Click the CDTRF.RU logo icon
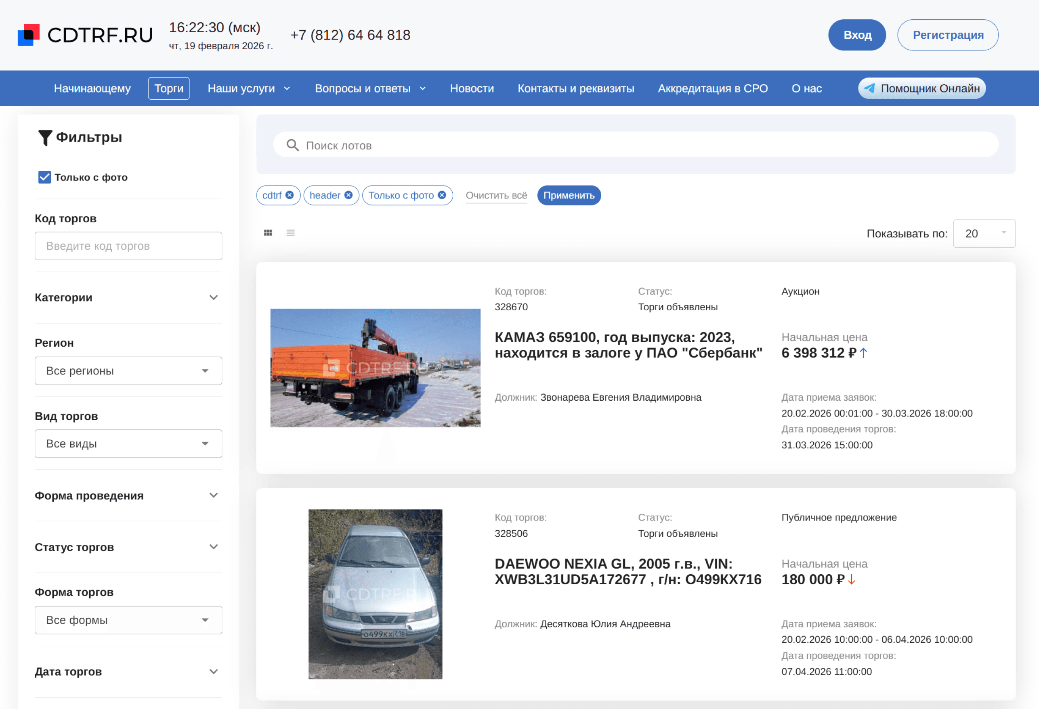Screen dimensions: 1039x709 [x=29, y=35]
